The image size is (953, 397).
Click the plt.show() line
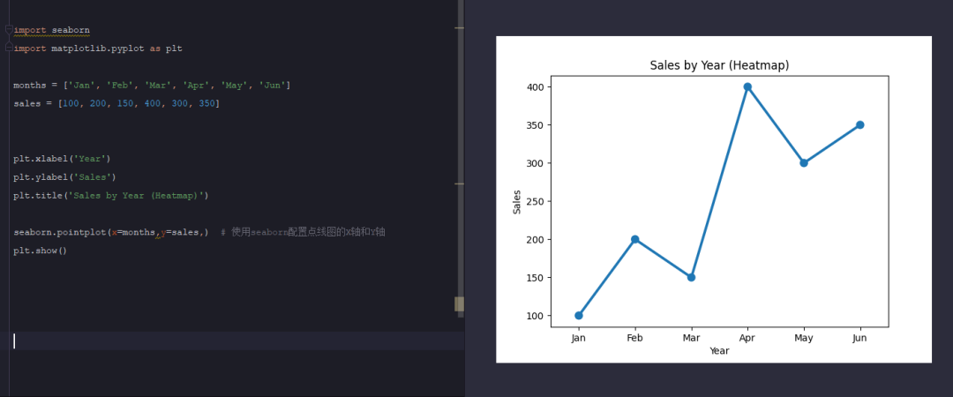[40, 251]
